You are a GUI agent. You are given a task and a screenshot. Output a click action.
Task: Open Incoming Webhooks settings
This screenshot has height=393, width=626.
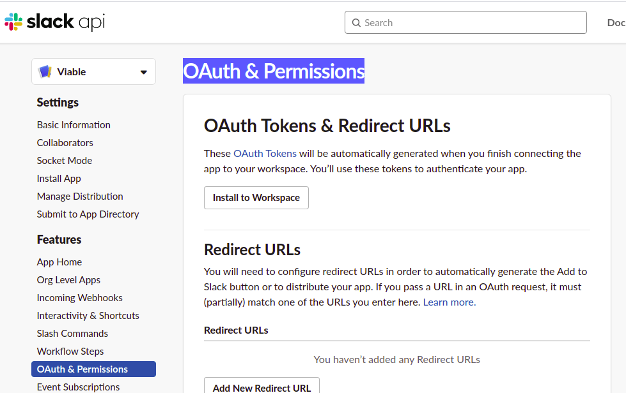(79, 297)
